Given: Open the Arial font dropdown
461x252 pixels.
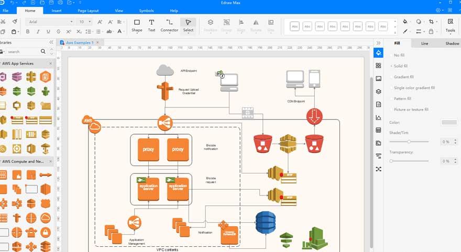Looking at the screenshot, I should (50, 22).
